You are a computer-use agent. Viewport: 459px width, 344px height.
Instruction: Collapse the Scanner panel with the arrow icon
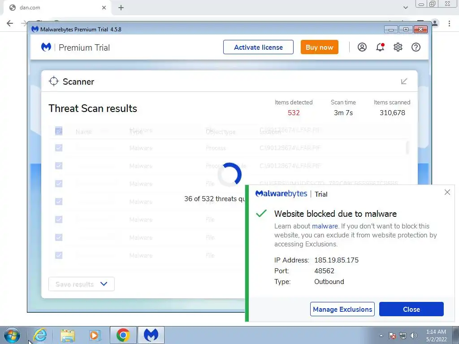pos(404,81)
